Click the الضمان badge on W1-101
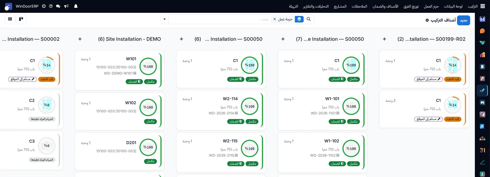 pyautogui.click(x=337, y=122)
